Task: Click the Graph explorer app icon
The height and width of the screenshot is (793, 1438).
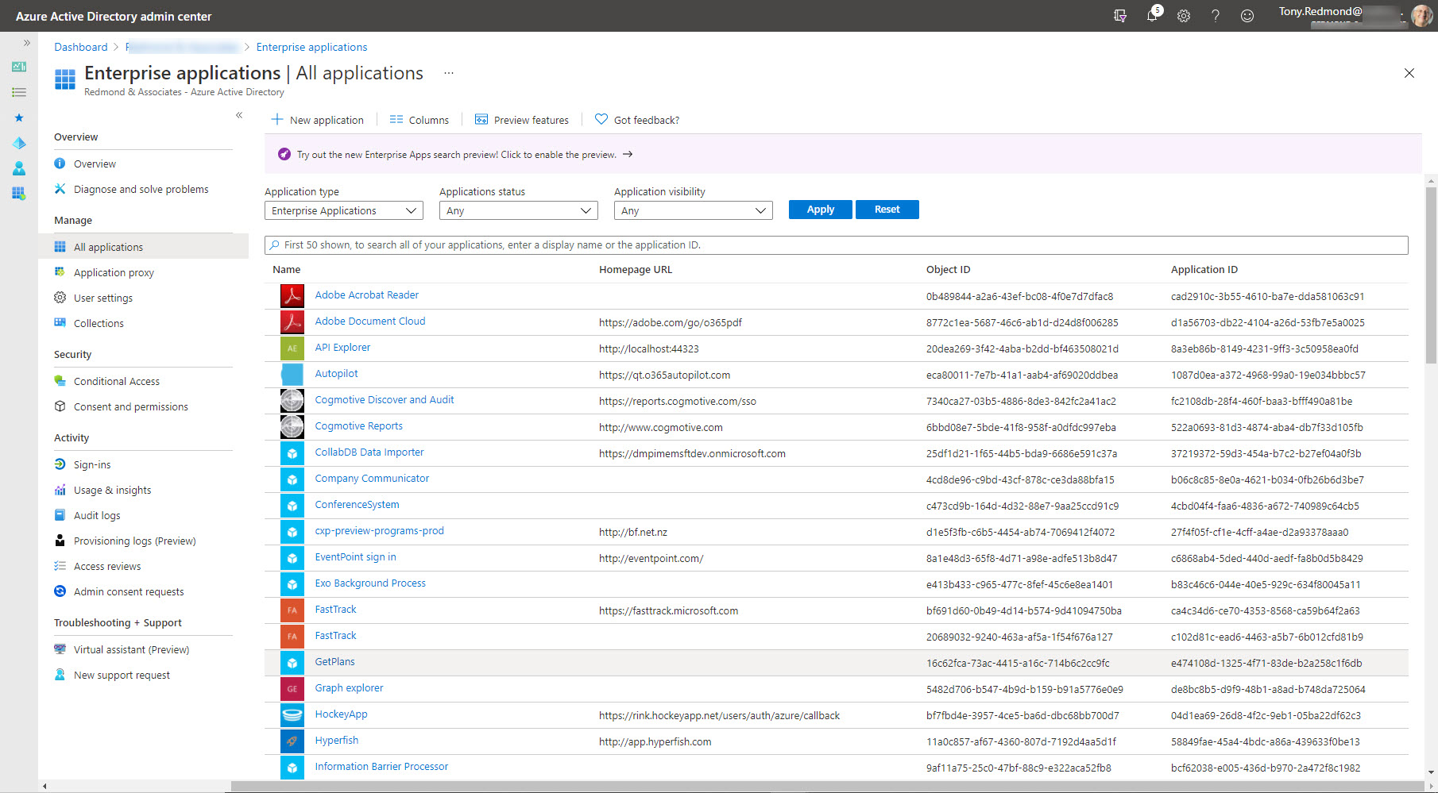Action: click(x=292, y=688)
